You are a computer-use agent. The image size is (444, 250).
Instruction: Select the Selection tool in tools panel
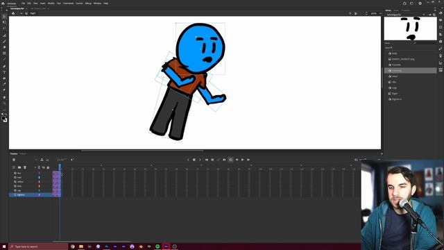click(x=4, y=17)
